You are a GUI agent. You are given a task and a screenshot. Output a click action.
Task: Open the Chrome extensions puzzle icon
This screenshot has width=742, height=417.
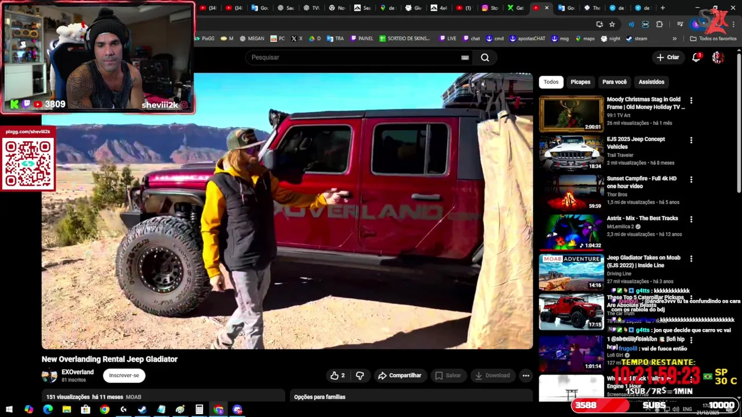coord(660,24)
